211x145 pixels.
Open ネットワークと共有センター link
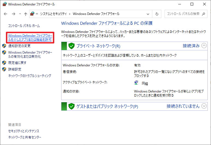point(25,137)
